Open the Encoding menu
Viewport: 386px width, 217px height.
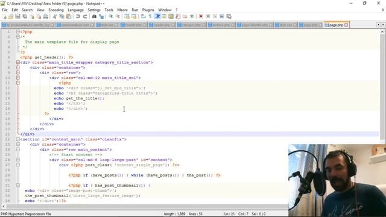(56, 10)
